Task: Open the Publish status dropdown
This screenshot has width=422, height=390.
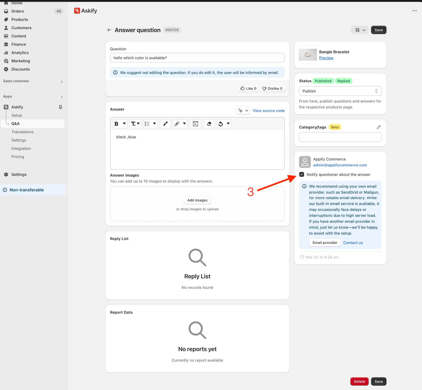Action: [340, 91]
